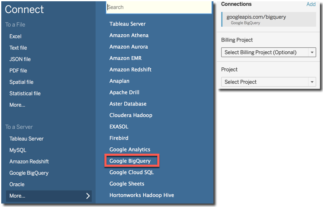This screenshot has width=323, height=207.
Task: Click More under To a File
Action: (x=17, y=105)
